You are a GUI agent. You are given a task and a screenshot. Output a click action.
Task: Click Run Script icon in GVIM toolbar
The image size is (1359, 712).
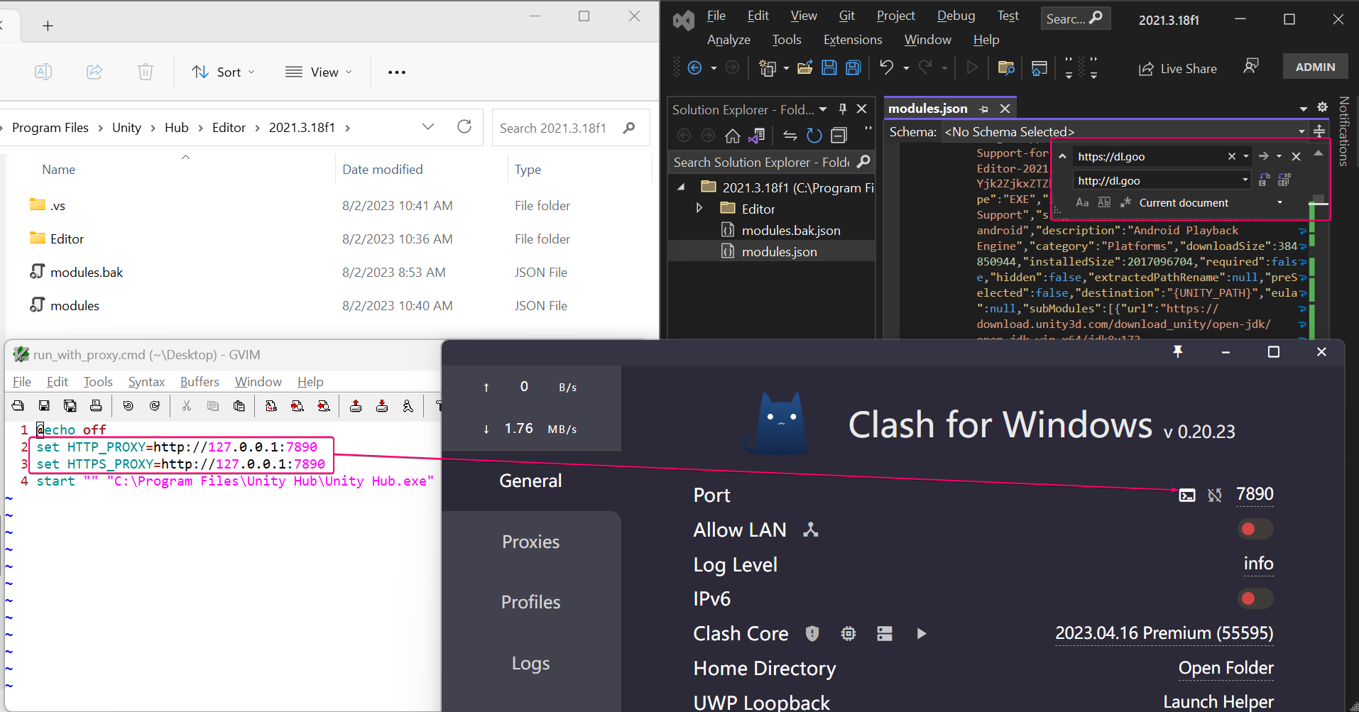(x=408, y=405)
